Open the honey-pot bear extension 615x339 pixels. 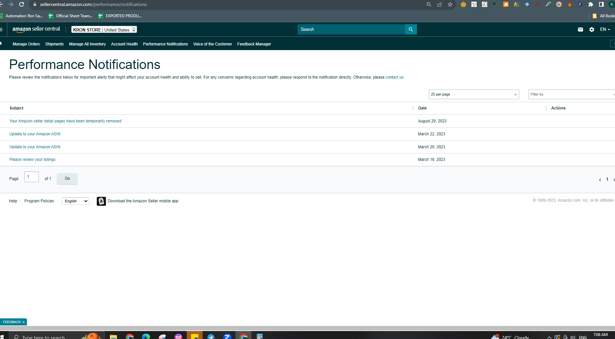pyautogui.click(x=463, y=4)
